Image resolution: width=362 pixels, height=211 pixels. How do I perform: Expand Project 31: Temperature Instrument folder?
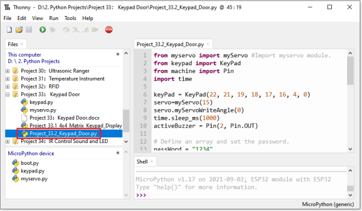tap(8, 78)
